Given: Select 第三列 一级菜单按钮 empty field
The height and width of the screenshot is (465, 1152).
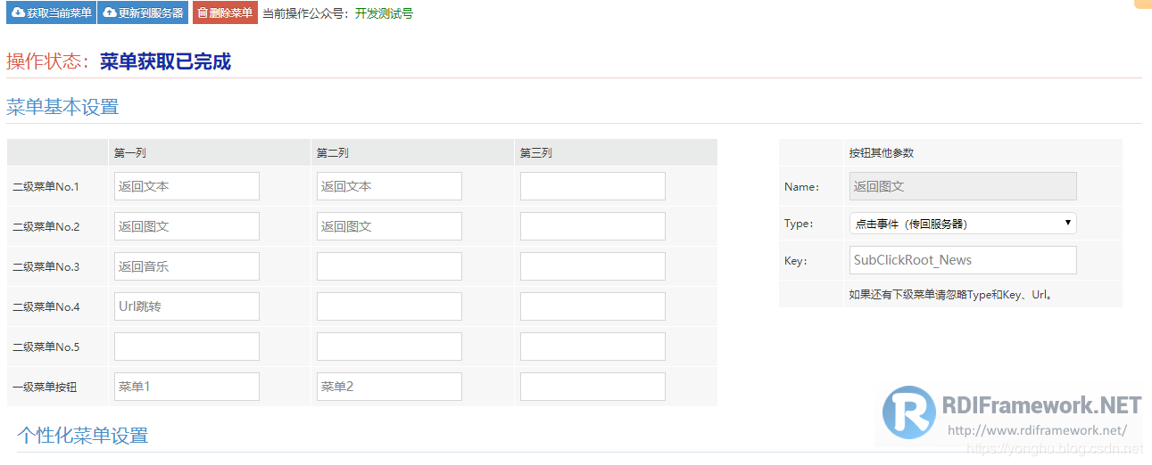Looking at the screenshot, I should tap(593, 387).
